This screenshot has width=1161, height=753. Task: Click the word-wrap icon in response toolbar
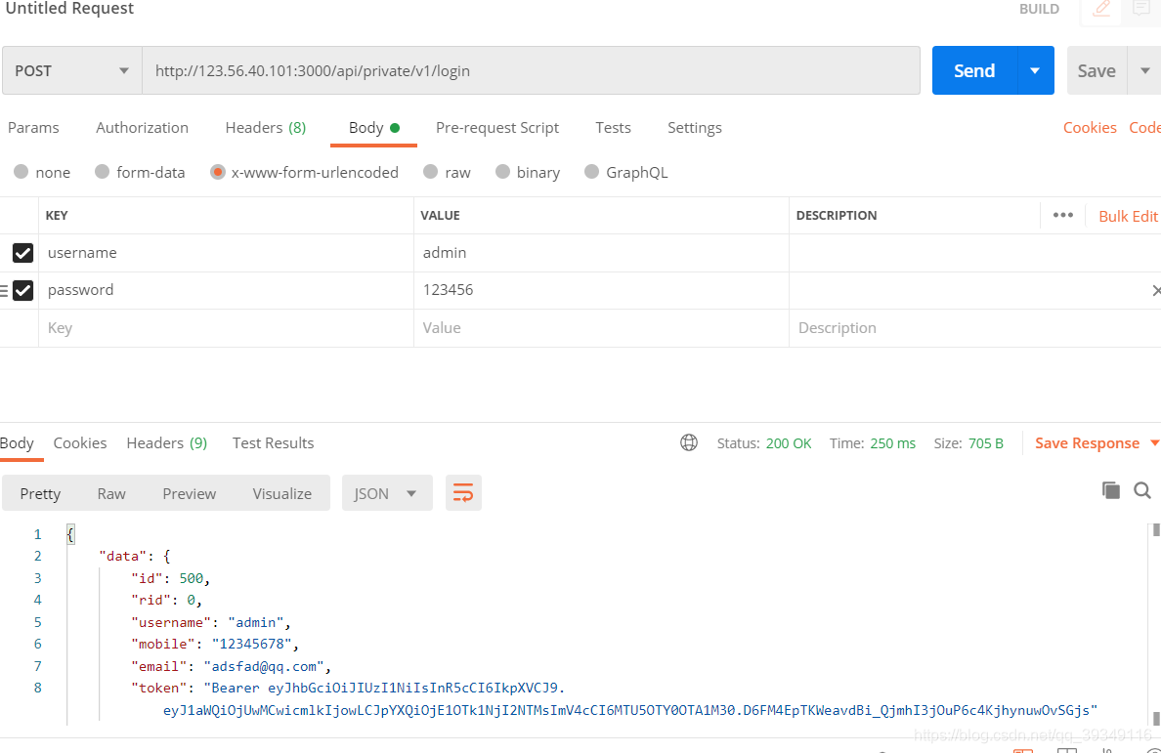pos(463,493)
